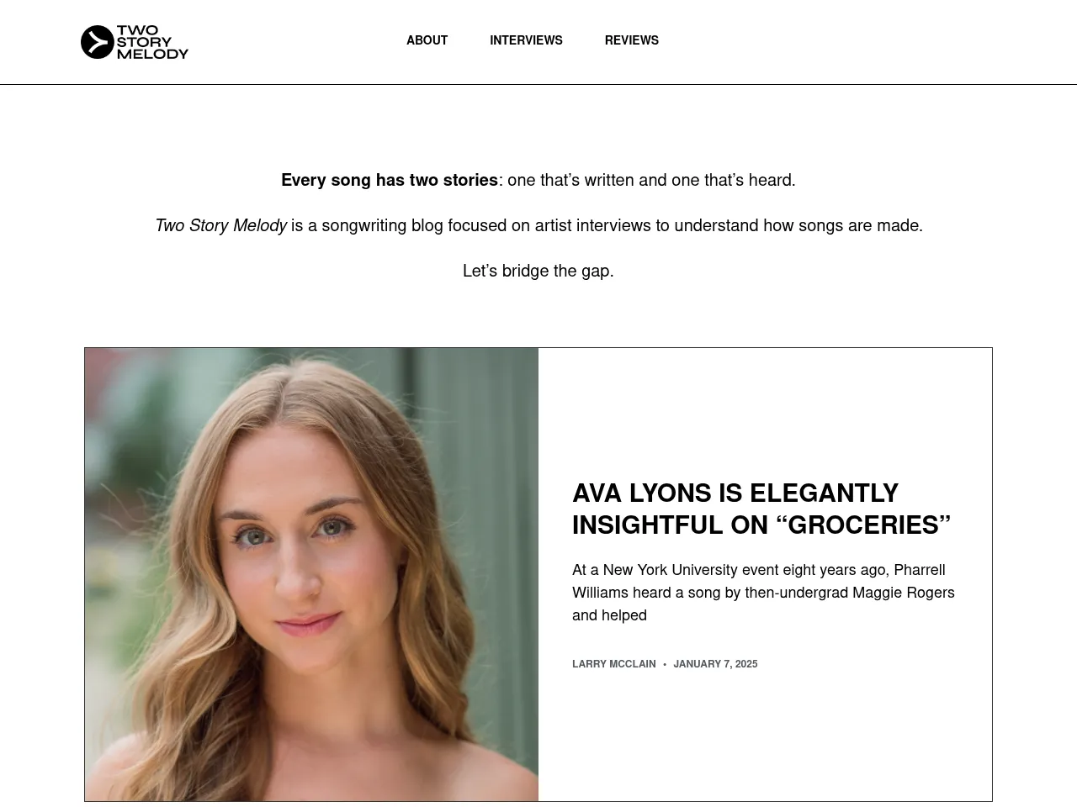Click the round arrow logo icon
Screen dimensions: 1077x807
click(x=97, y=42)
